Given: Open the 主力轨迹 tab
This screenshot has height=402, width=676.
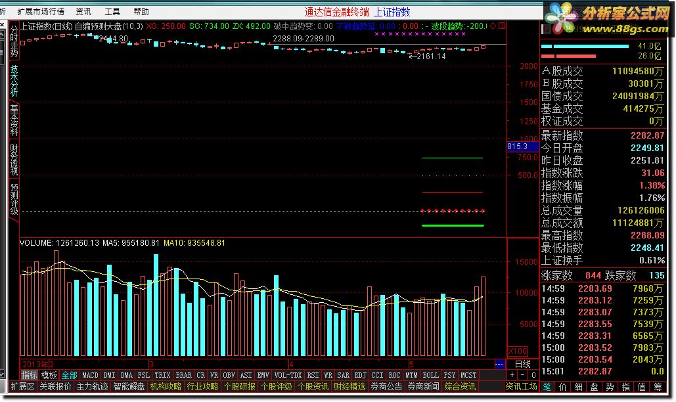Looking at the screenshot, I should (92, 387).
